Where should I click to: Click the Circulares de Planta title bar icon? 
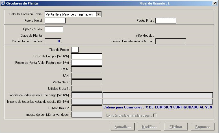(x=3, y=3)
